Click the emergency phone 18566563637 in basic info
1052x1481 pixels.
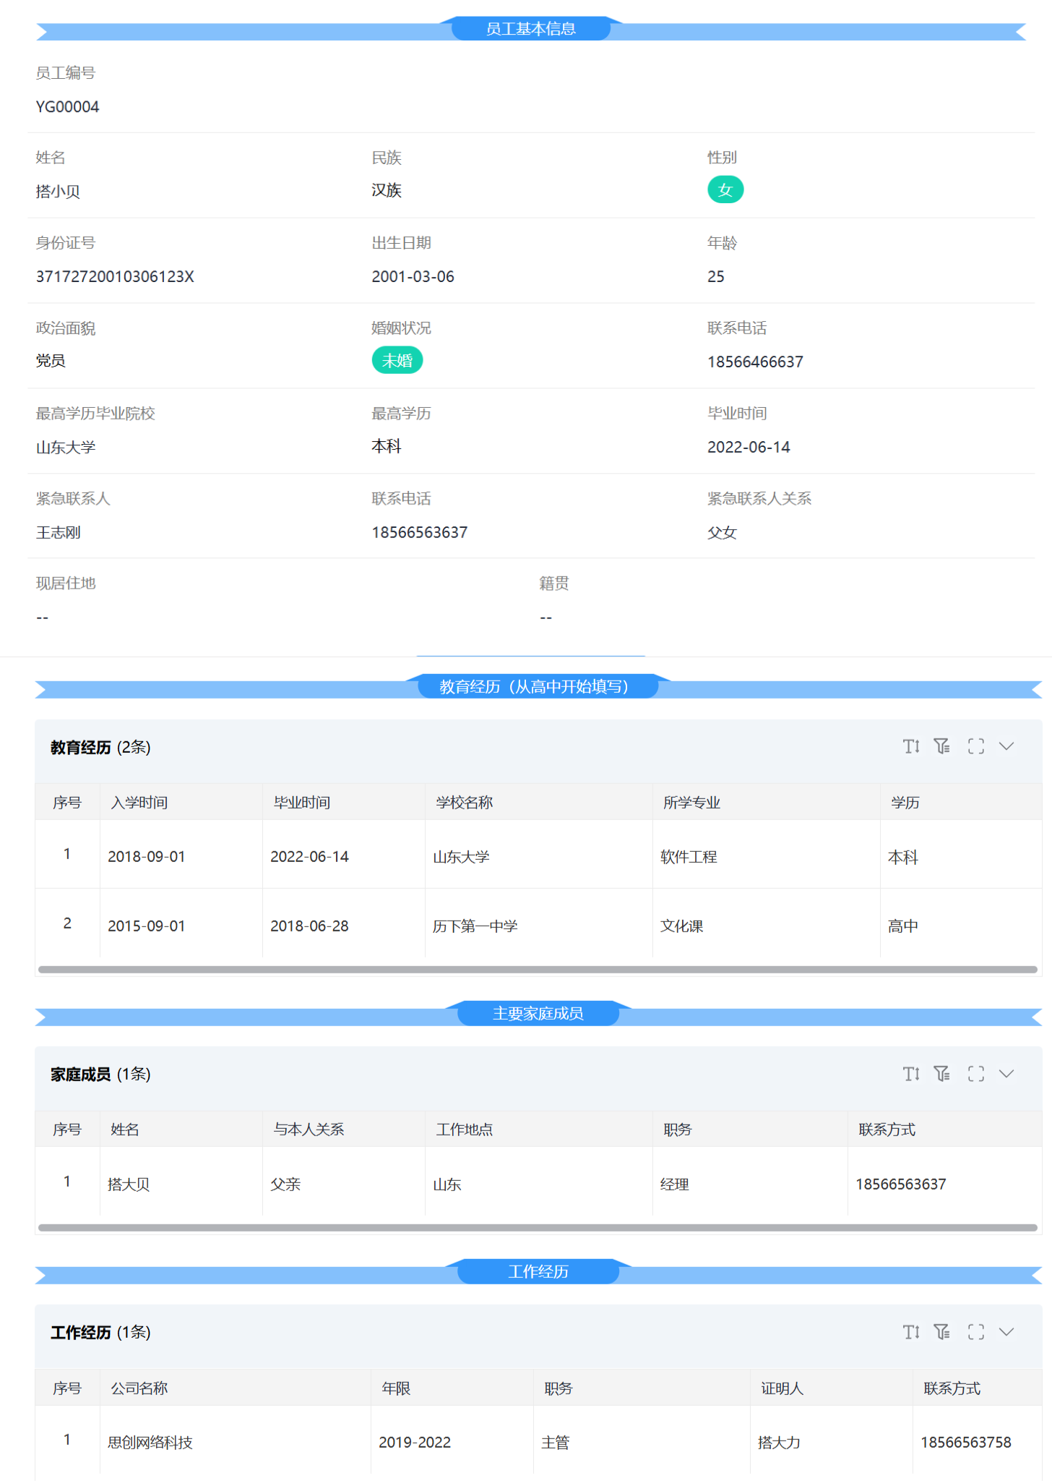click(420, 533)
